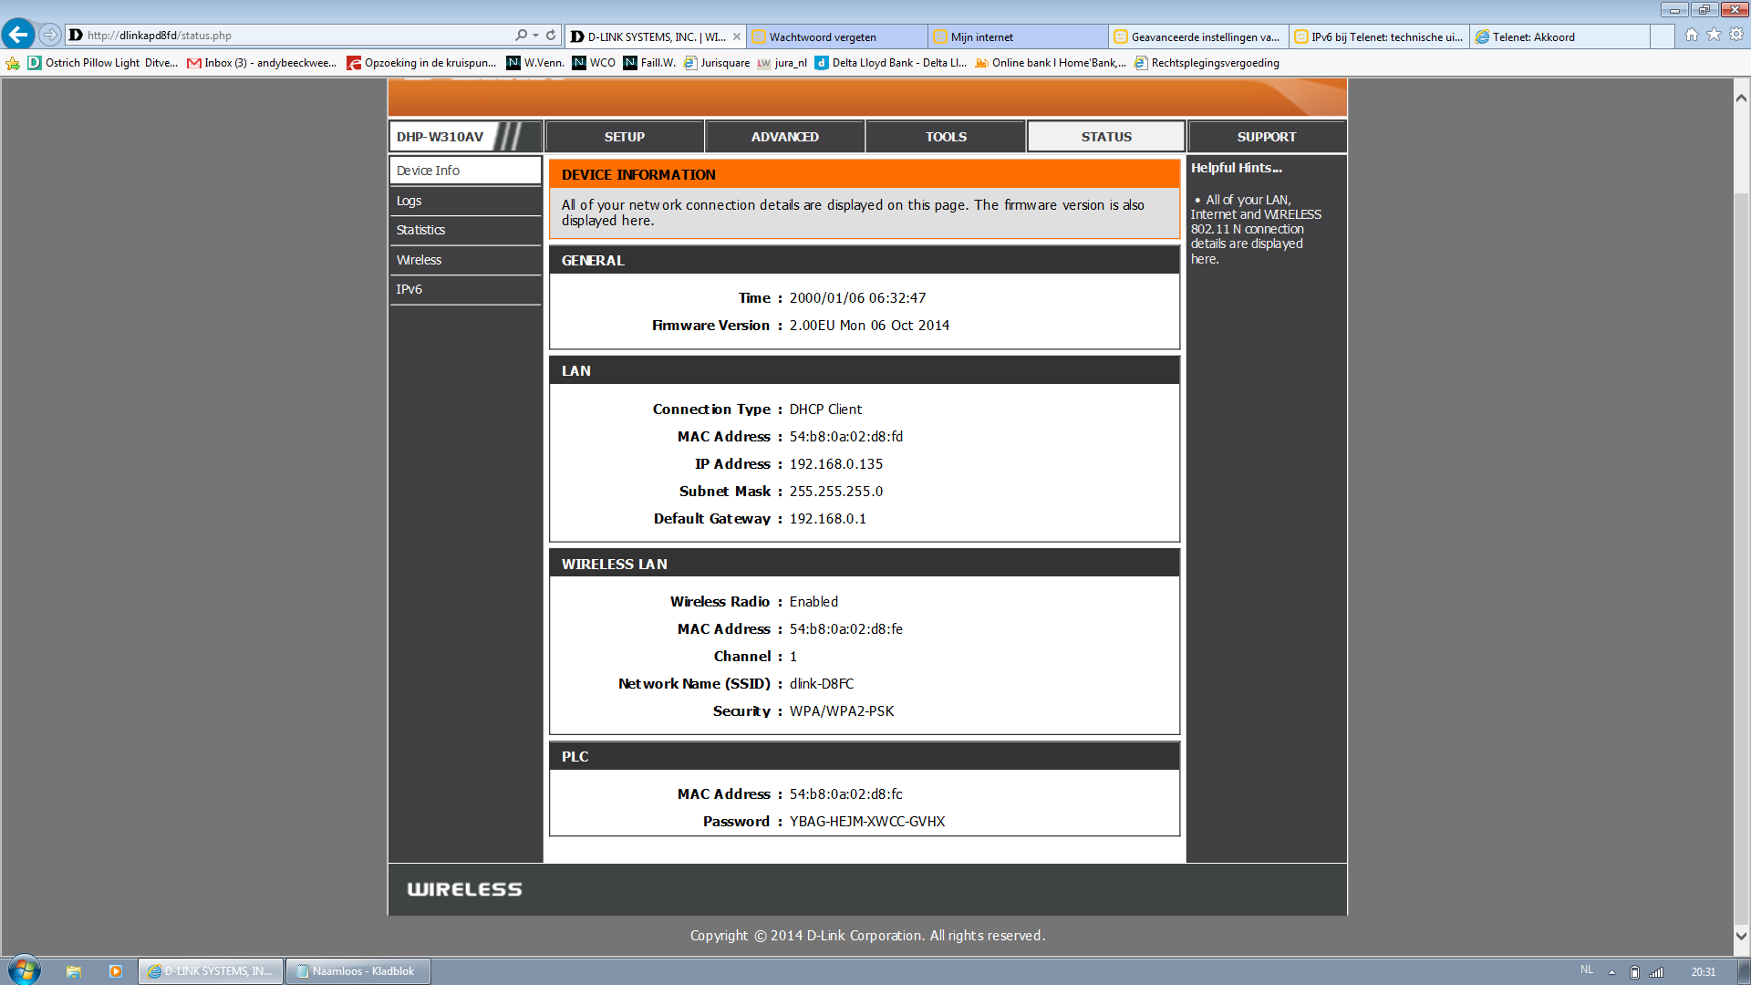Click the network signal icon in tray

pos(1656,972)
